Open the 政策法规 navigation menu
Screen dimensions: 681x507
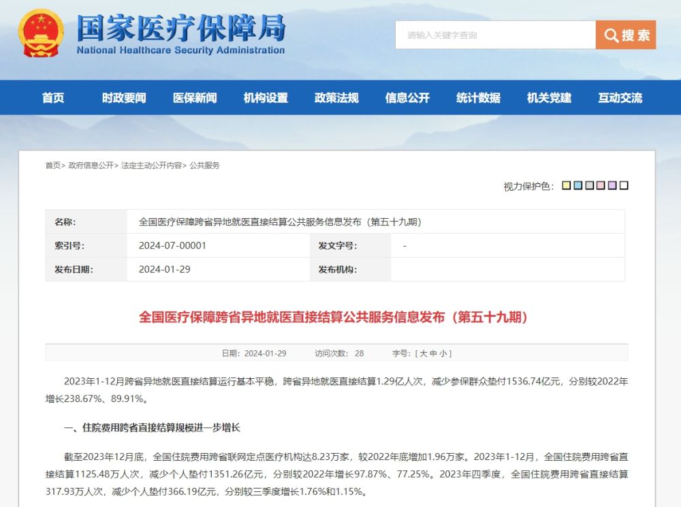click(x=336, y=97)
